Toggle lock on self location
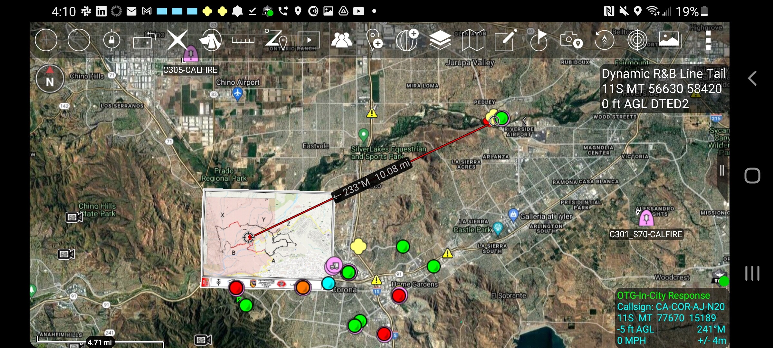This screenshot has width=773, height=348. pos(112,40)
